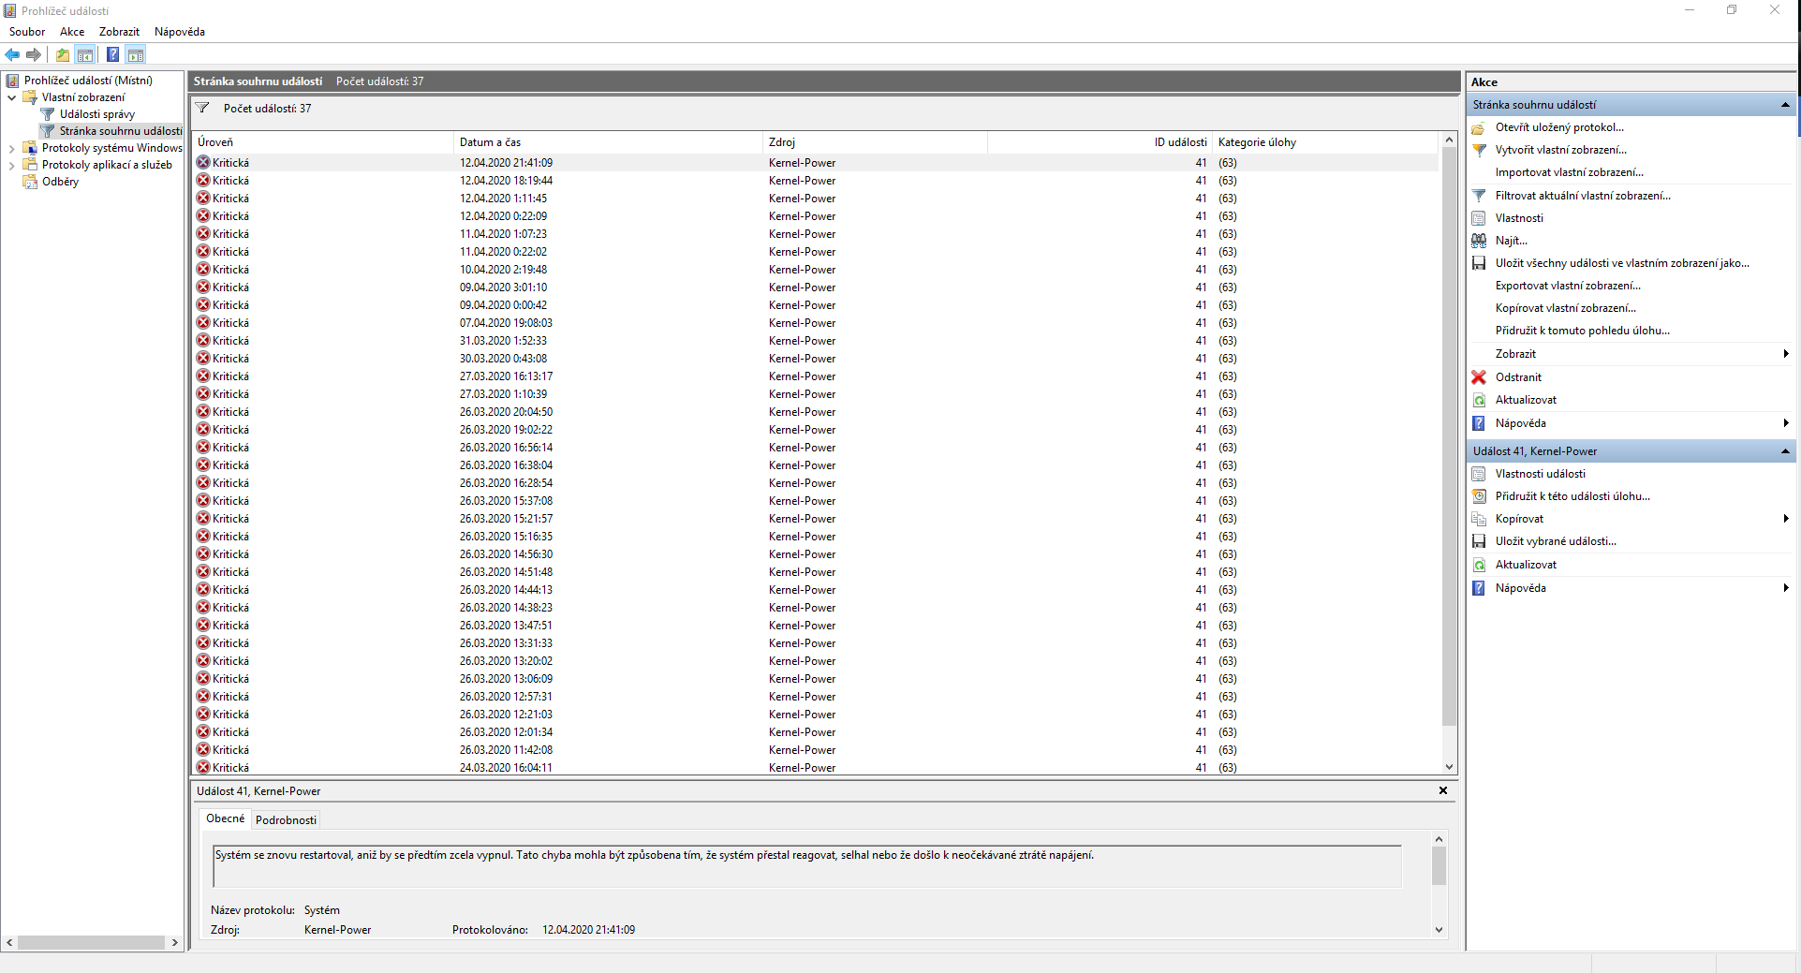Sort by the Kategorie úlohy column header

tap(1325, 142)
